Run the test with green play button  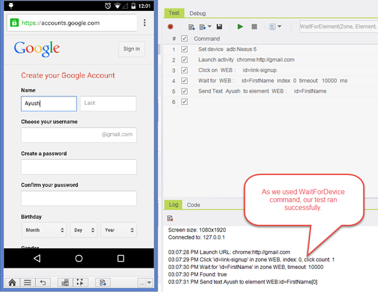click(240, 27)
